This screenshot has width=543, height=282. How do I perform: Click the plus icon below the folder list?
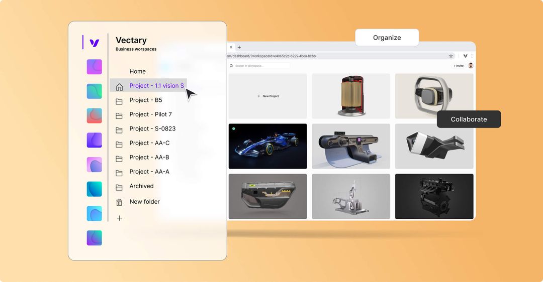point(119,218)
